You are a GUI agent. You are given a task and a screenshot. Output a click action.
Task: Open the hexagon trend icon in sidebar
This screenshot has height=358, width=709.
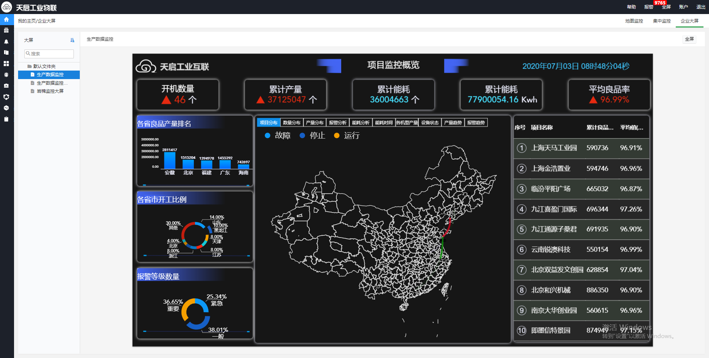click(6, 108)
